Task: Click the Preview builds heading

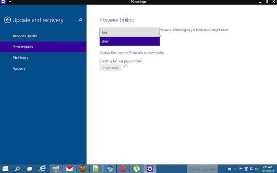Action: (117, 20)
